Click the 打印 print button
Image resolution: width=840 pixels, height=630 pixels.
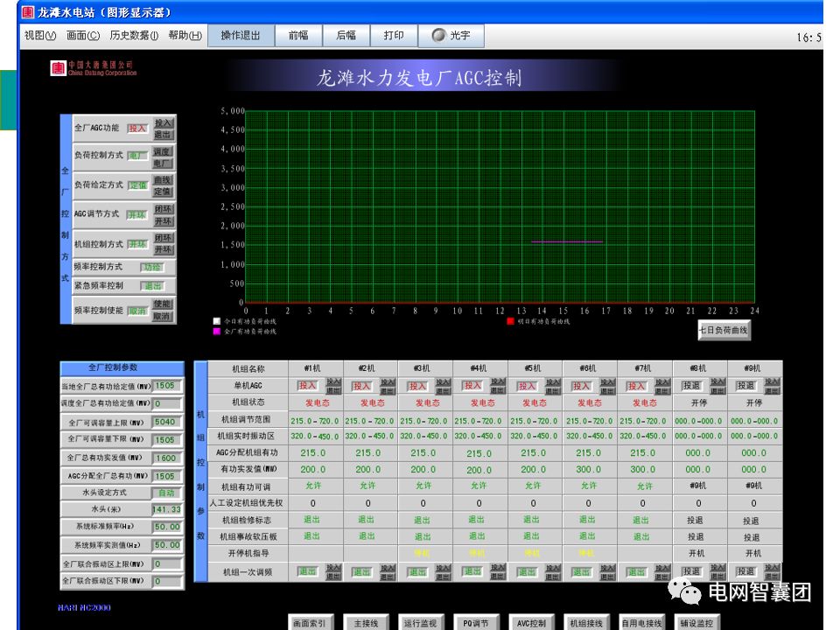(392, 36)
